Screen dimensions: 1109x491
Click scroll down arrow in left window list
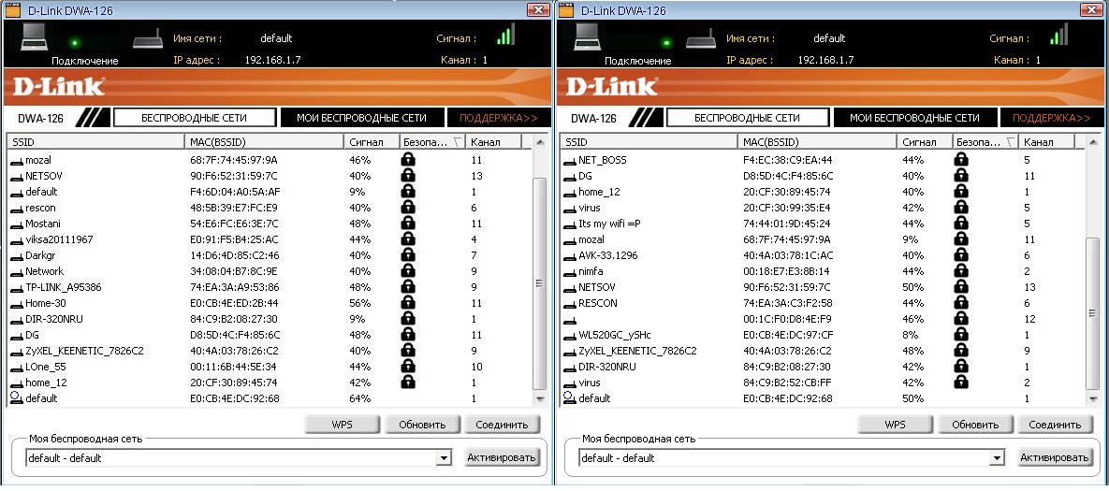[x=540, y=399]
